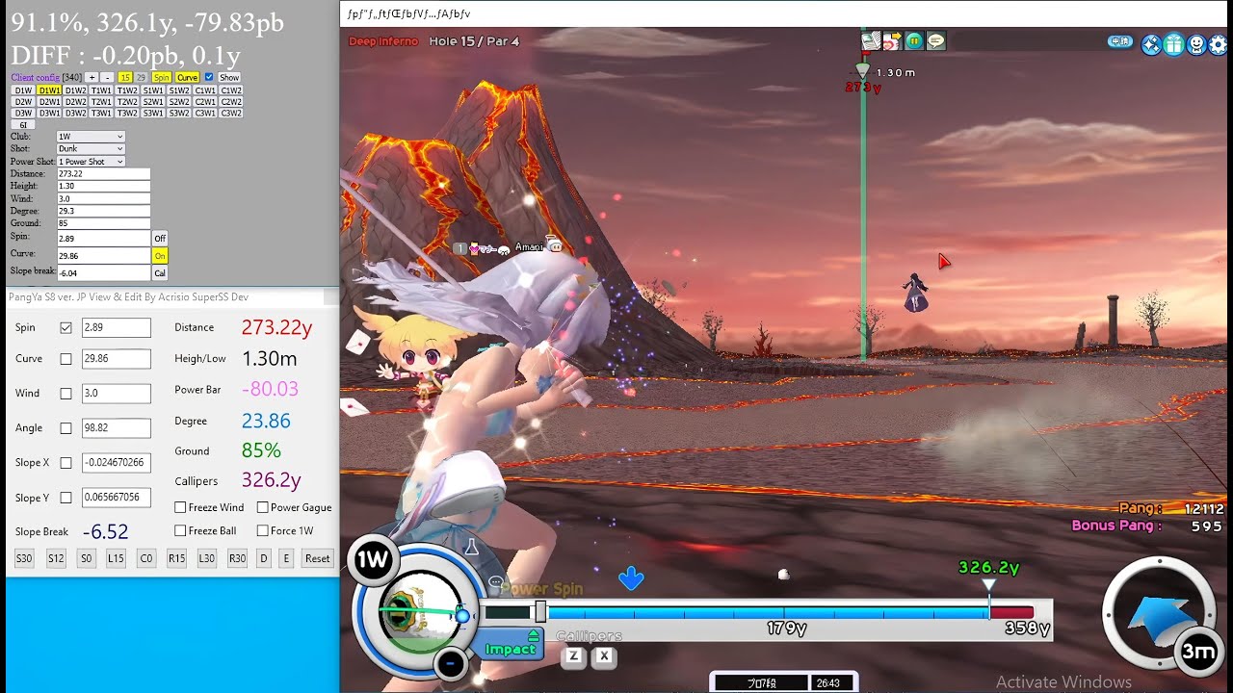Toggle the Wind checkbox in PangYa panel
This screenshot has width=1233, height=693.
pos(66,394)
